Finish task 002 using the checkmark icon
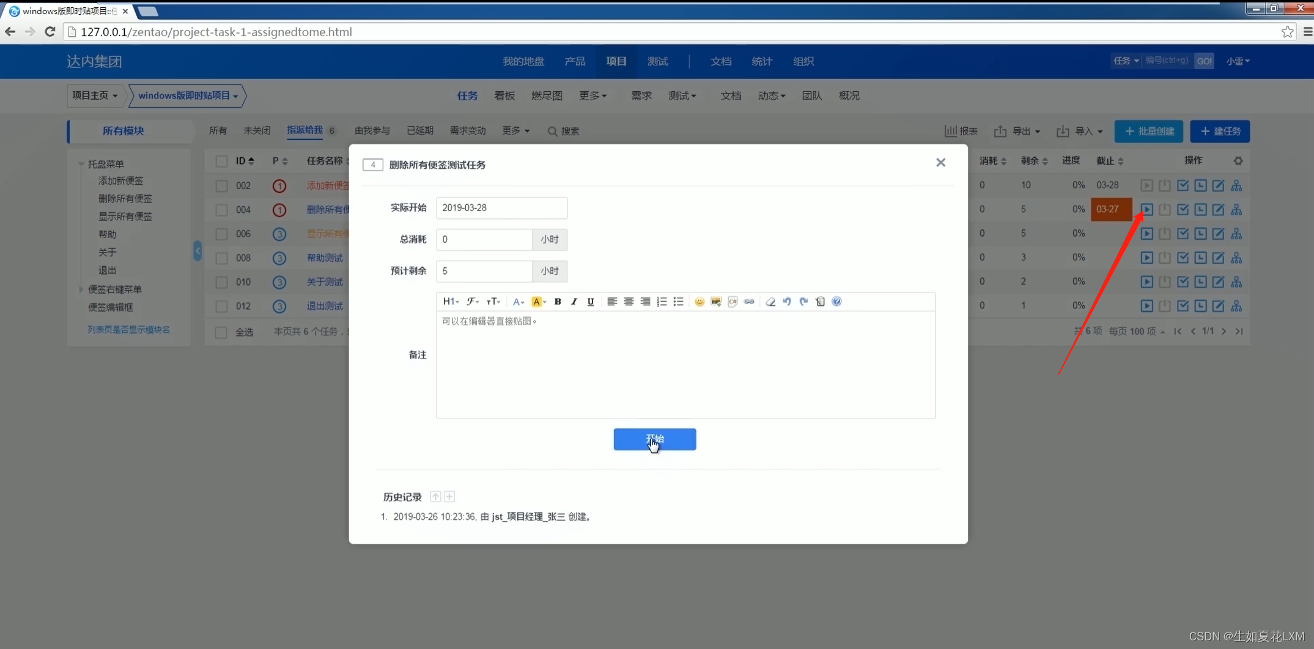Viewport: 1314px width, 649px height. [x=1183, y=185]
